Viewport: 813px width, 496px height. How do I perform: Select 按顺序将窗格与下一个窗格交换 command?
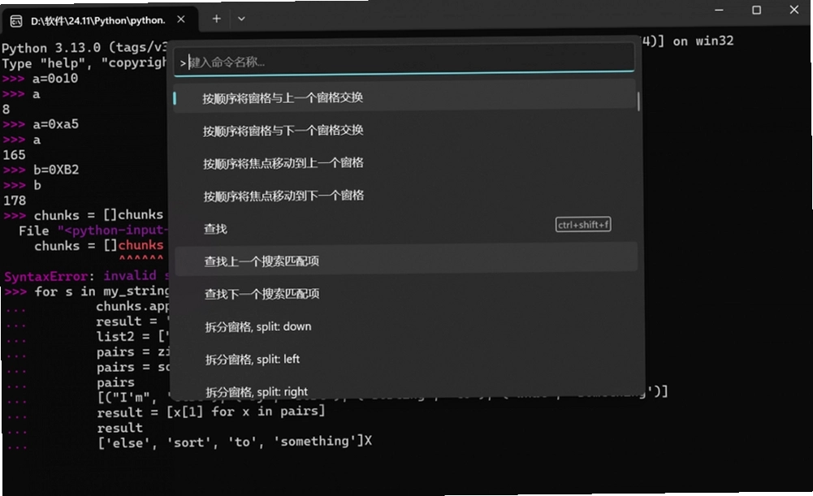405,130
